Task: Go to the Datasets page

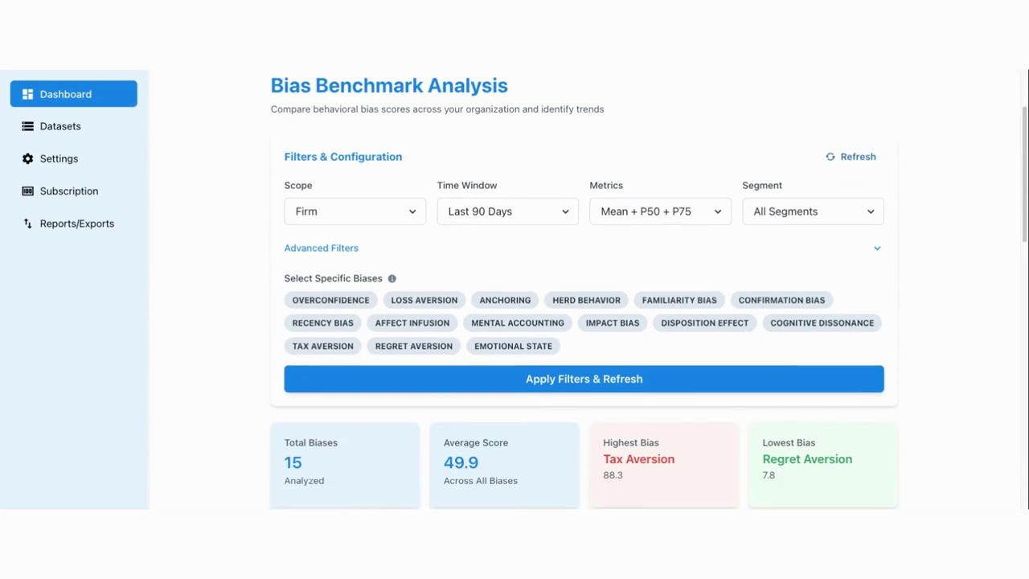Action: pos(74,126)
